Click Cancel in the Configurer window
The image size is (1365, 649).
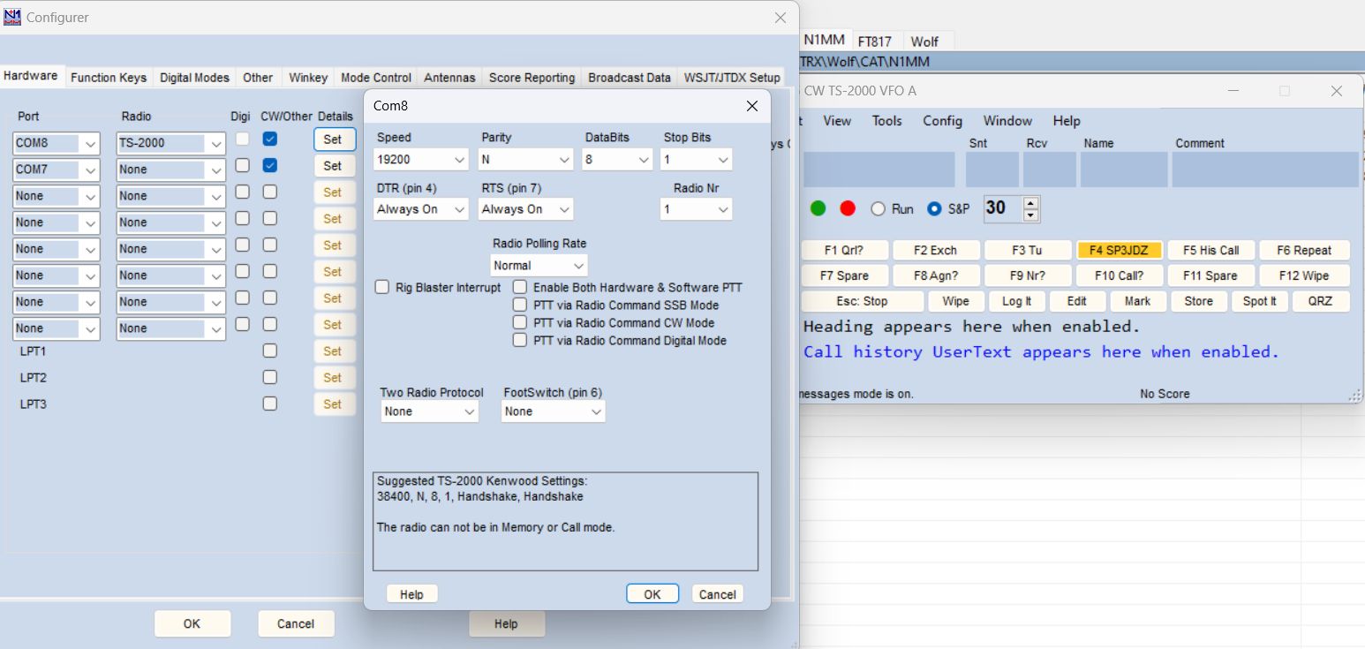pyautogui.click(x=296, y=623)
